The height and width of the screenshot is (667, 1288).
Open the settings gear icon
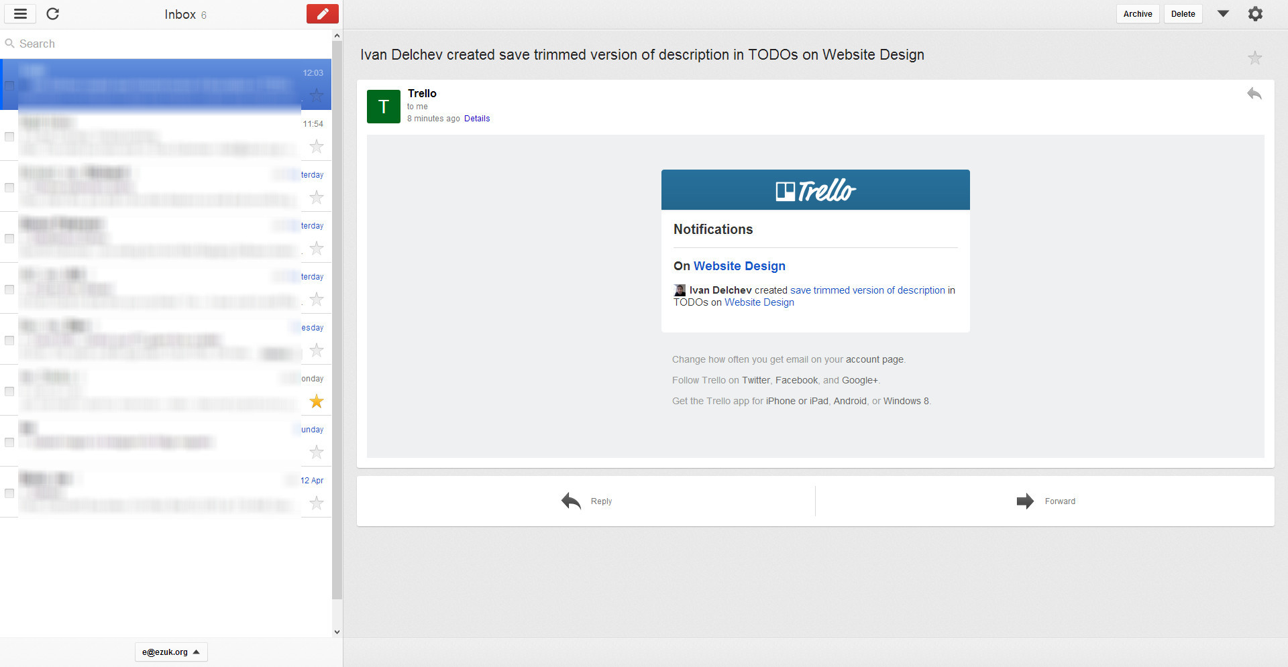point(1255,13)
